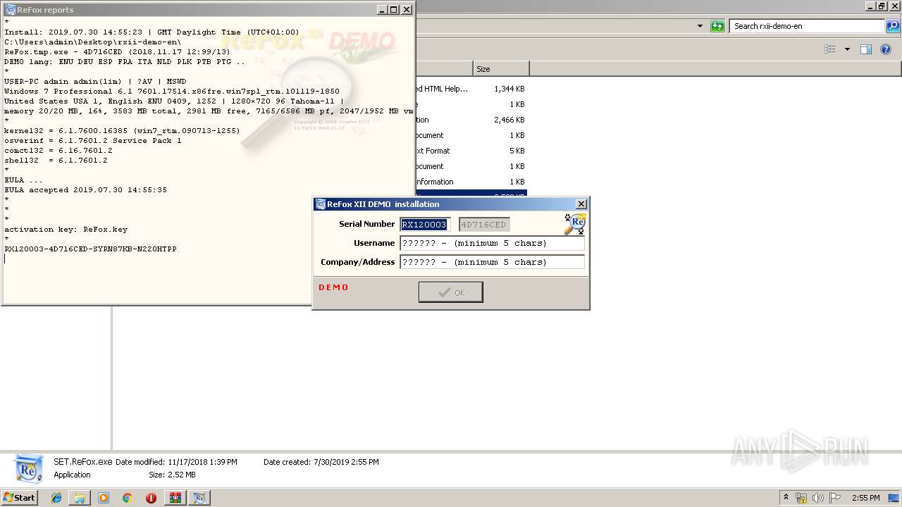Viewport: 902px width, 507px height.
Task: Click the OK button in ReFox installation
Action: [x=451, y=292]
